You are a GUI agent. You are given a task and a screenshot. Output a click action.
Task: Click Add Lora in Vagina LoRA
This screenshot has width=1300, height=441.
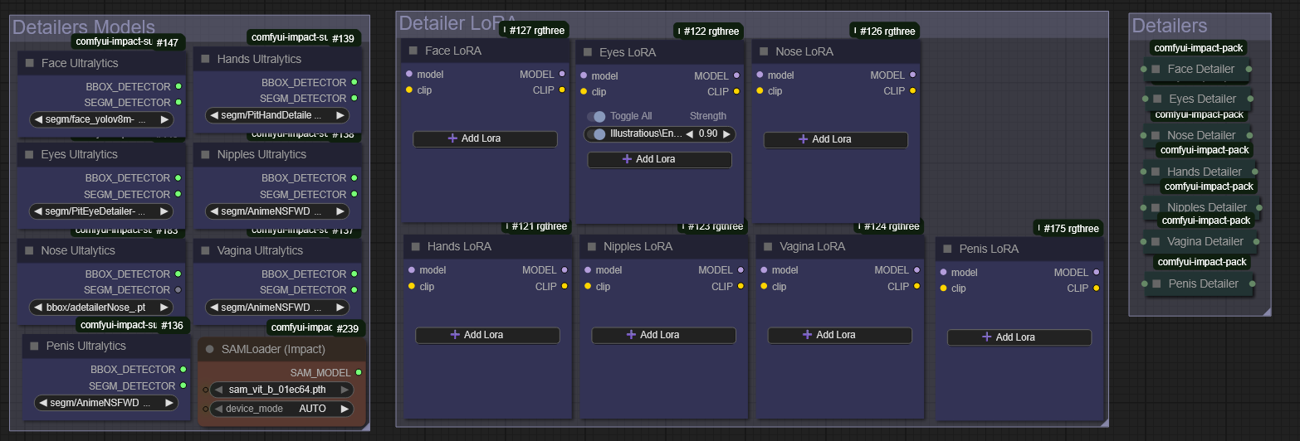pos(840,335)
